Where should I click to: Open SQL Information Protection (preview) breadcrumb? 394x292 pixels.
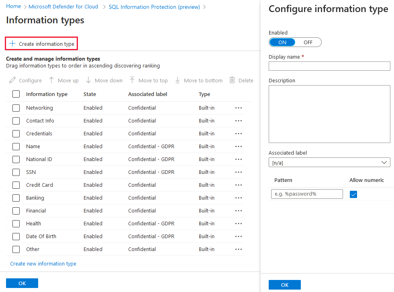tap(154, 7)
